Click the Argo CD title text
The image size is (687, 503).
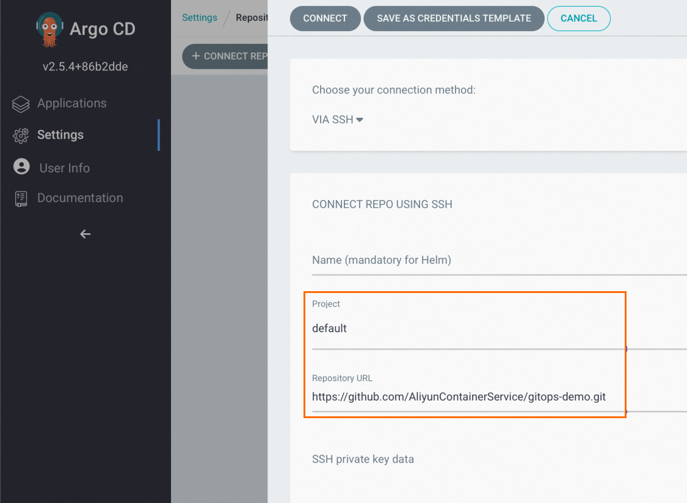coord(103,29)
